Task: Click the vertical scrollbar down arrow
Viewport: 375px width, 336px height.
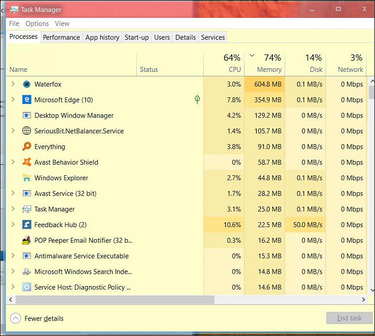Action: [372, 290]
